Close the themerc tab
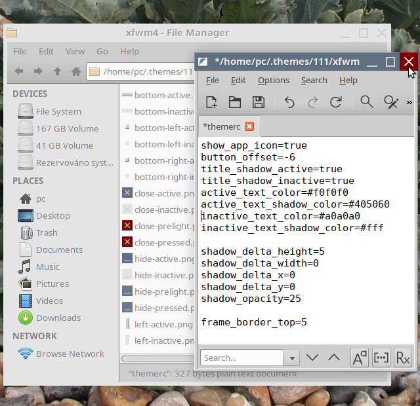The image size is (420, 406). pos(249,126)
